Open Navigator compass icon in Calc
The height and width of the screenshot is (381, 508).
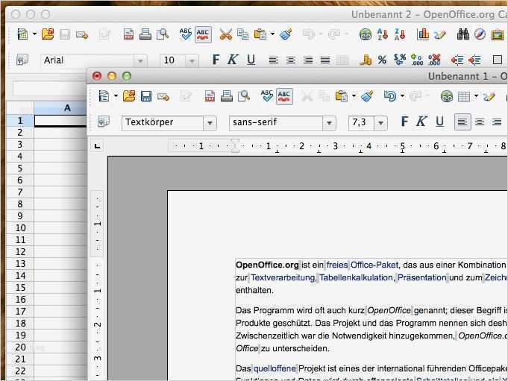pyautogui.click(x=480, y=34)
